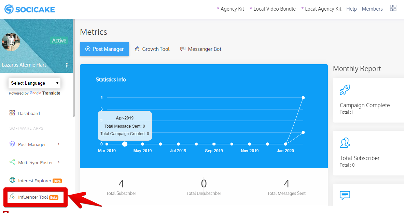This screenshot has height=213, width=404.
Task: Click the Dashboard grid icon
Action: coord(12,113)
